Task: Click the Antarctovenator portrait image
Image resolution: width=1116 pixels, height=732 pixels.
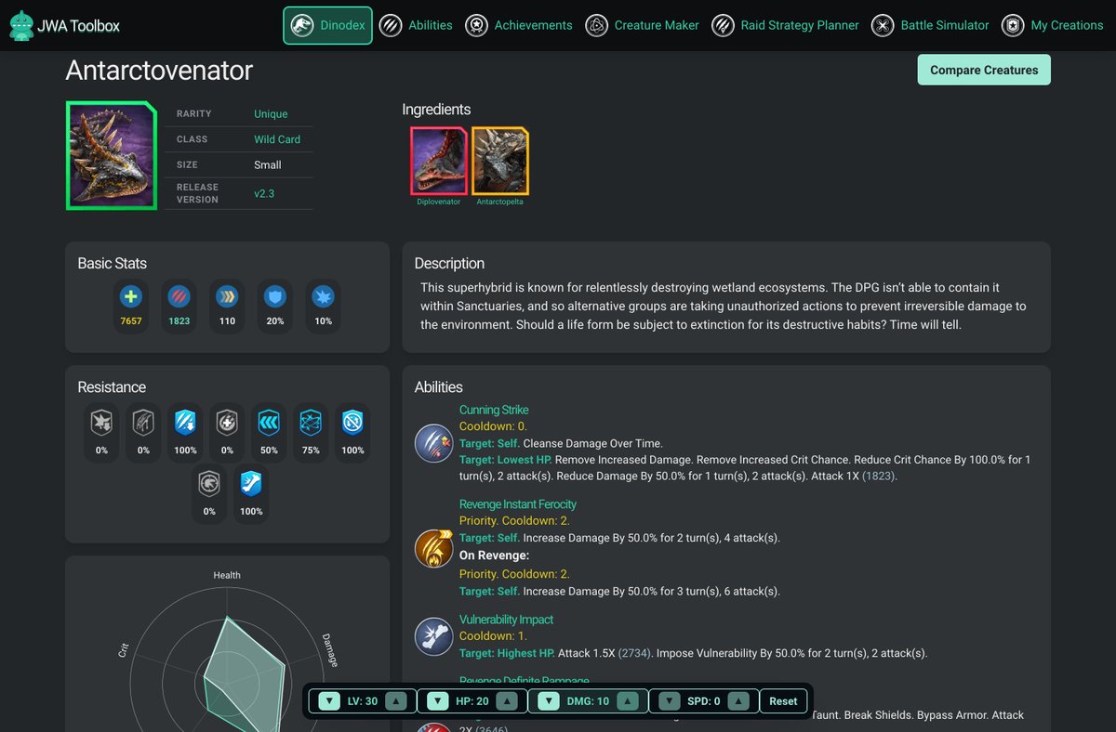Action: tap(111, 155)
